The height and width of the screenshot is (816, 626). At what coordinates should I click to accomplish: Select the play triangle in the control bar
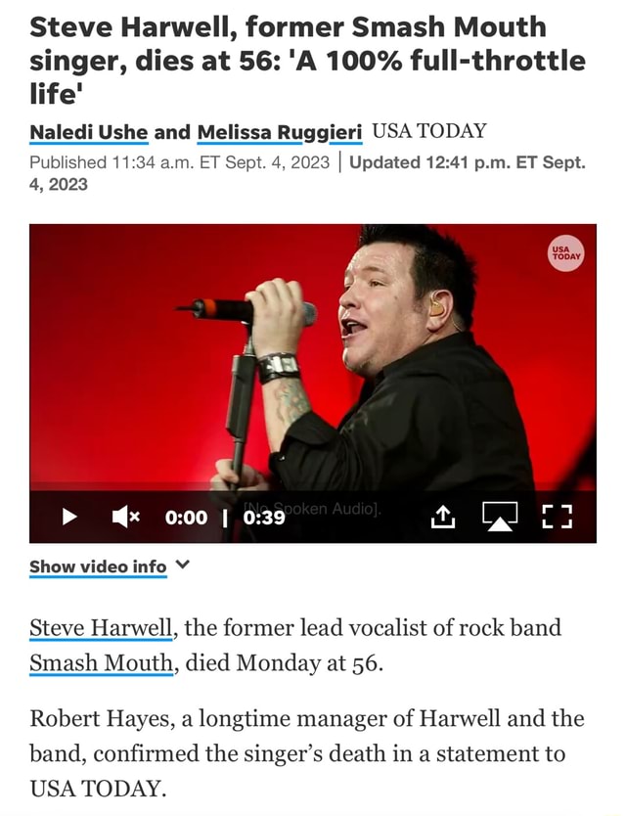[68, 517]
